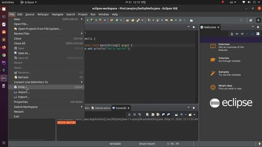Click the New Java Package toolbar icon

tap(112, 20)
